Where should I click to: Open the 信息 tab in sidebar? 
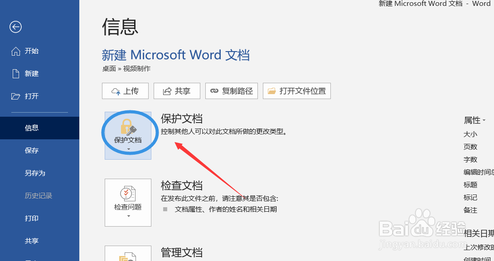click(x=40, y=128)
